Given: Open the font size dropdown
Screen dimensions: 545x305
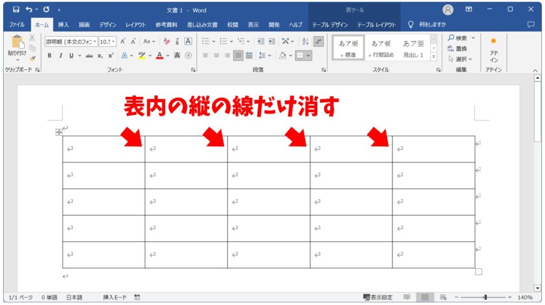Looking at the screenshot, I should 113,42.
